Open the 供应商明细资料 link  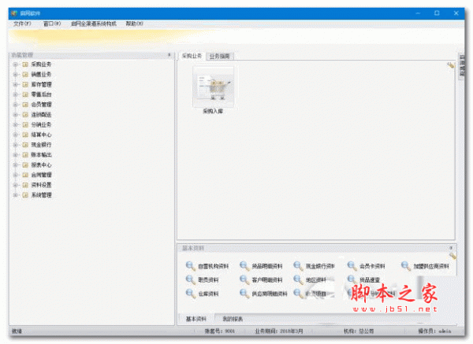(x=270, y=294)
